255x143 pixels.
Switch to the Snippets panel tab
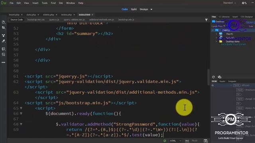(x=232, y=81)
